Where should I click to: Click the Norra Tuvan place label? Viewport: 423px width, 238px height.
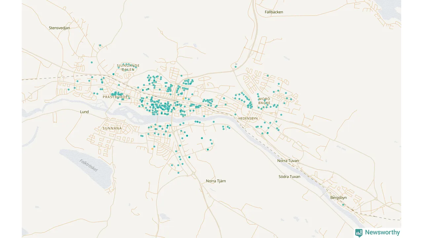(x=288, y=161)
